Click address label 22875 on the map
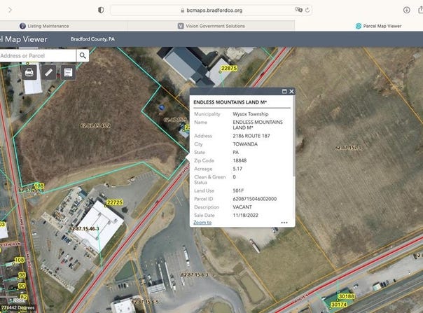 tap(229, 68)
